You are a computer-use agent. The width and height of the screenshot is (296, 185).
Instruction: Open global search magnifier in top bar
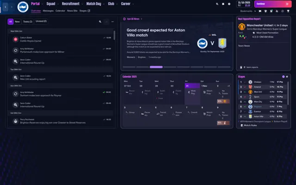pos(217,4)
